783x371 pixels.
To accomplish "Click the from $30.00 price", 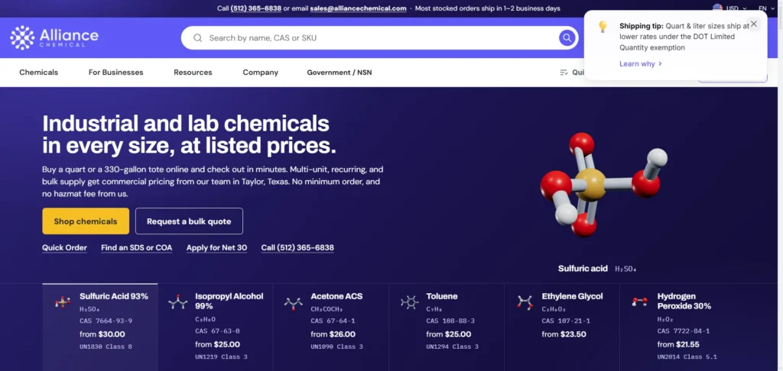I will tap(102, 334).
